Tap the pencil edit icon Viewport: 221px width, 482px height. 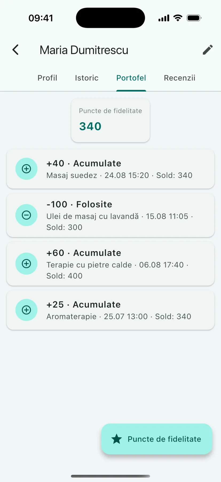[x=208, y=50]
